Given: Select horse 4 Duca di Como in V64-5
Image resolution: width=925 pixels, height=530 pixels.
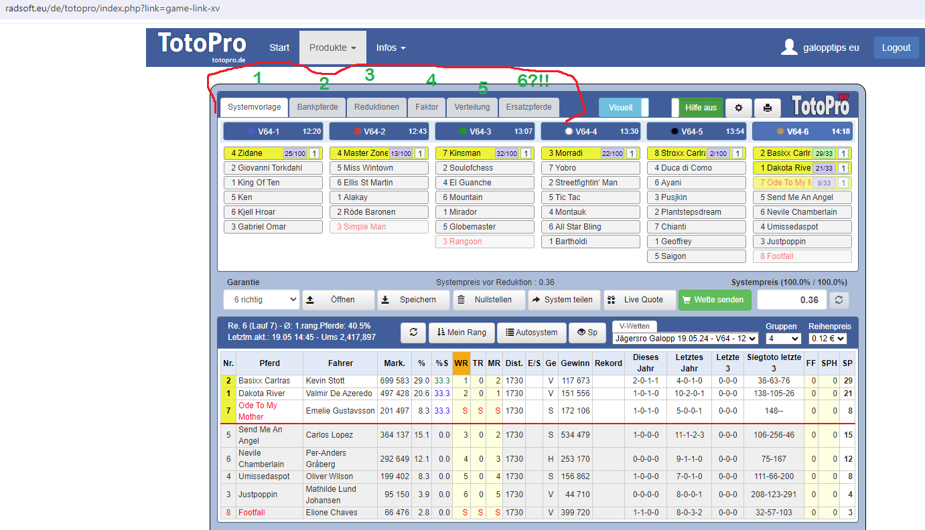Looking at the screenshot, I should pyautogui.click(x=697, y=168).
